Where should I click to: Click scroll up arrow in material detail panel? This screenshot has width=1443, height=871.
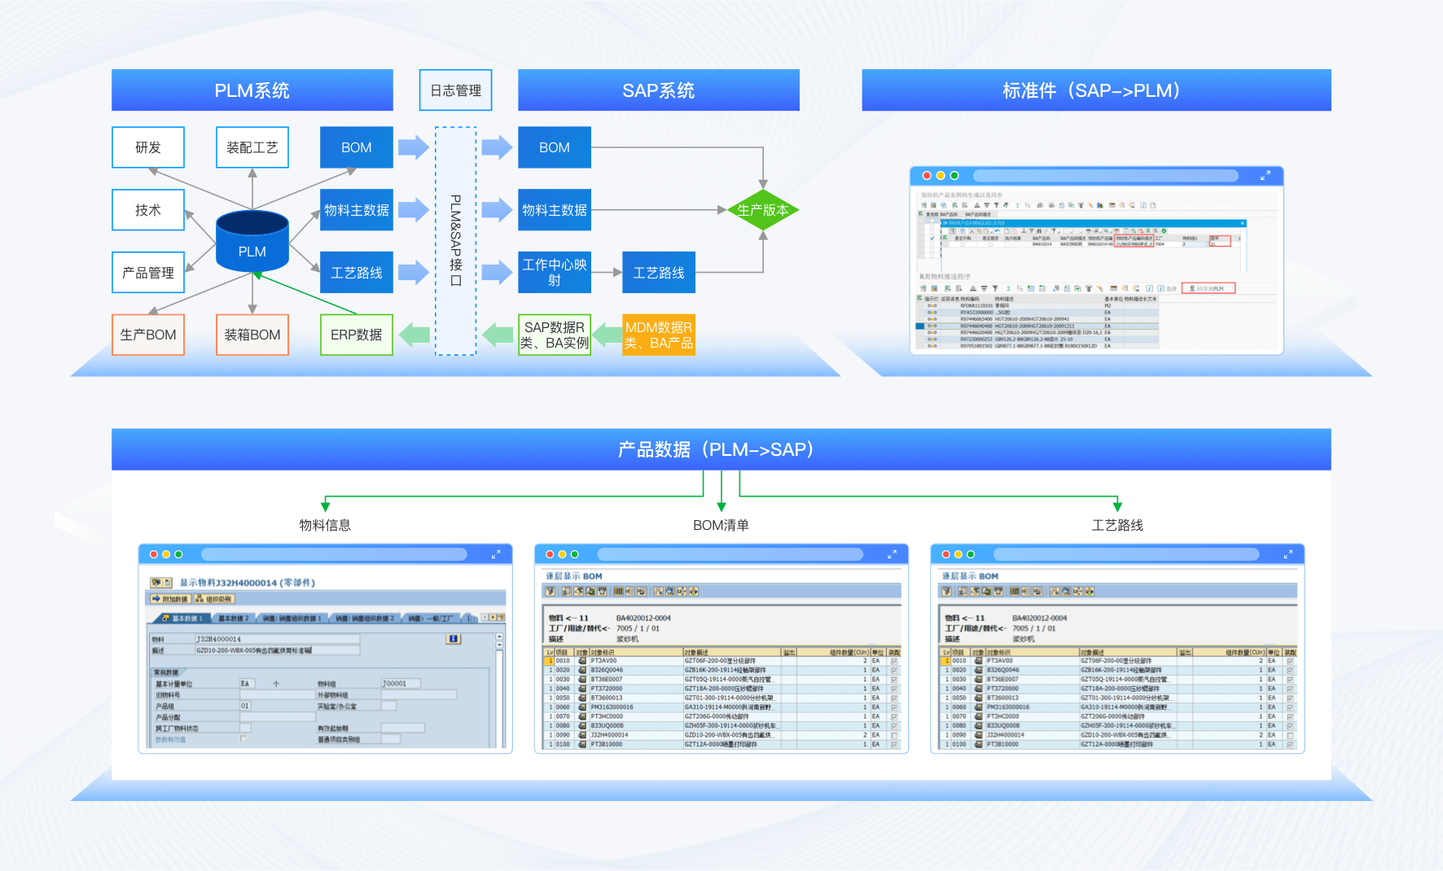499,636
